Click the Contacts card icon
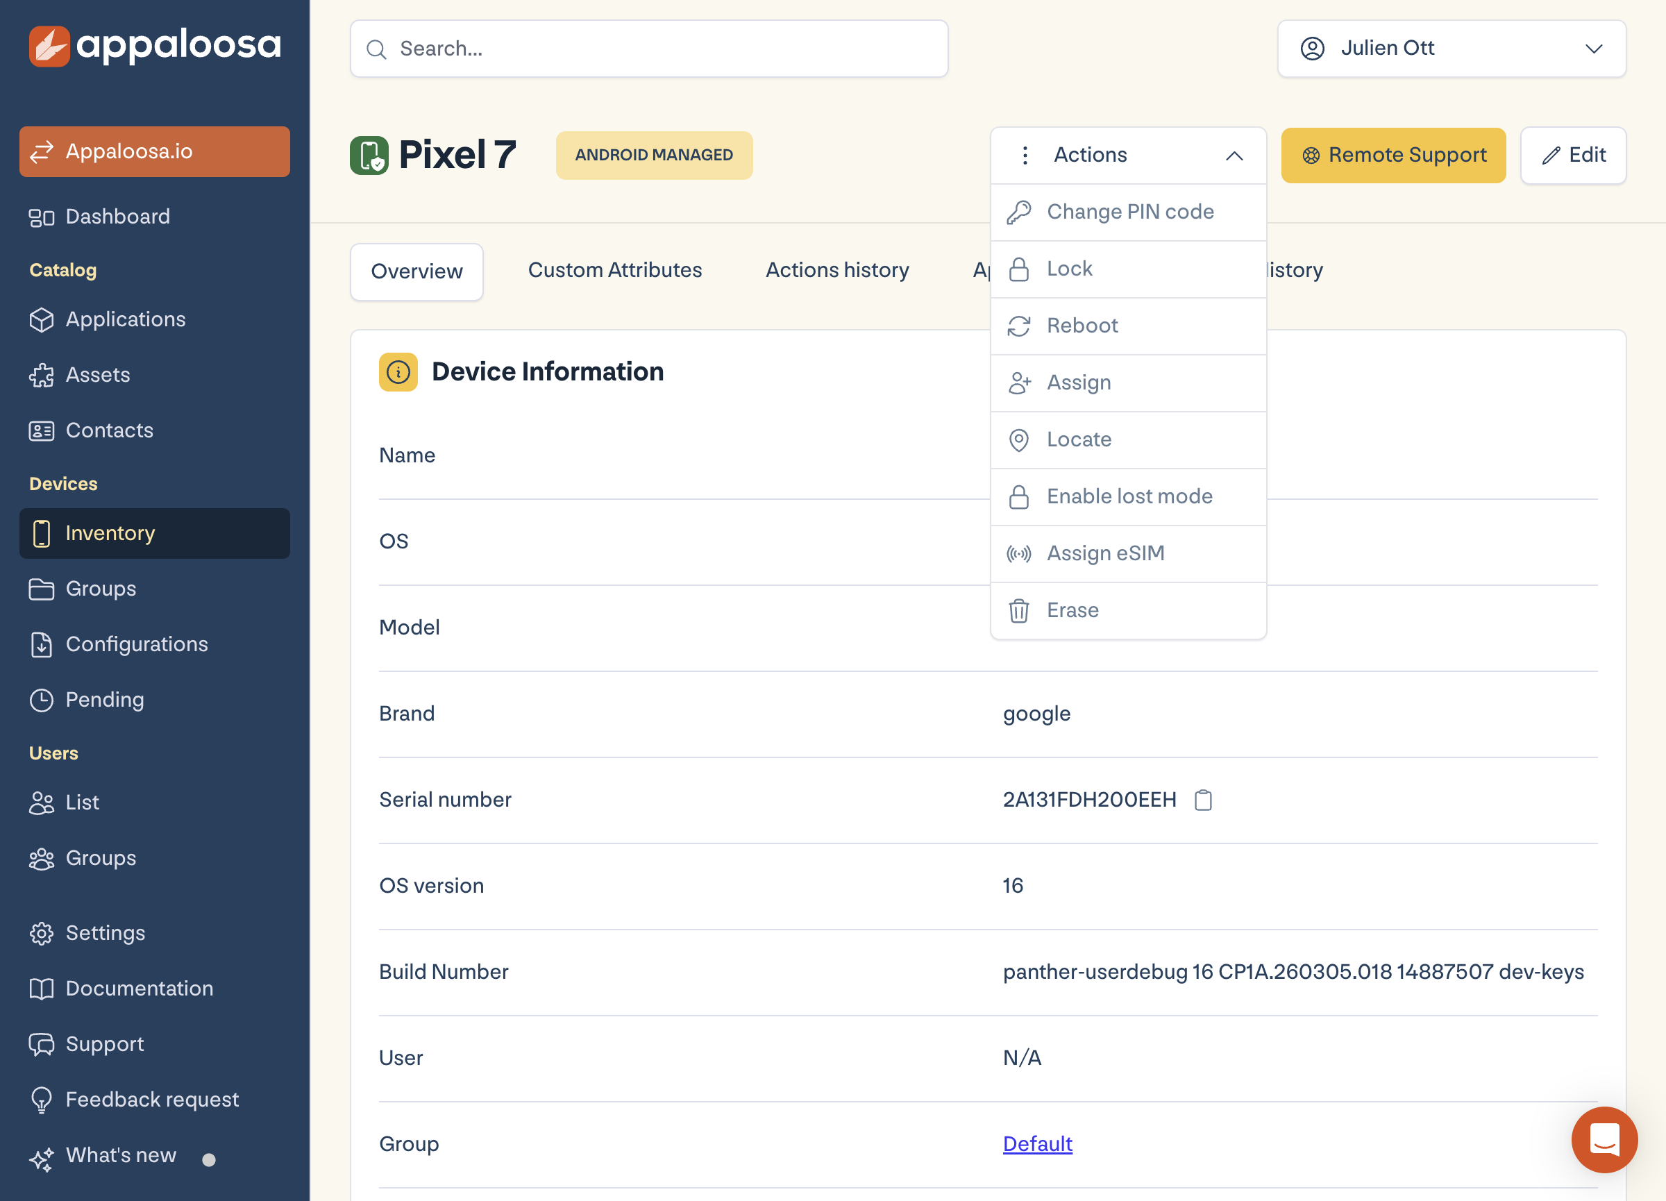This screenshot has width=1666, height=1201. tap(41, 431)
